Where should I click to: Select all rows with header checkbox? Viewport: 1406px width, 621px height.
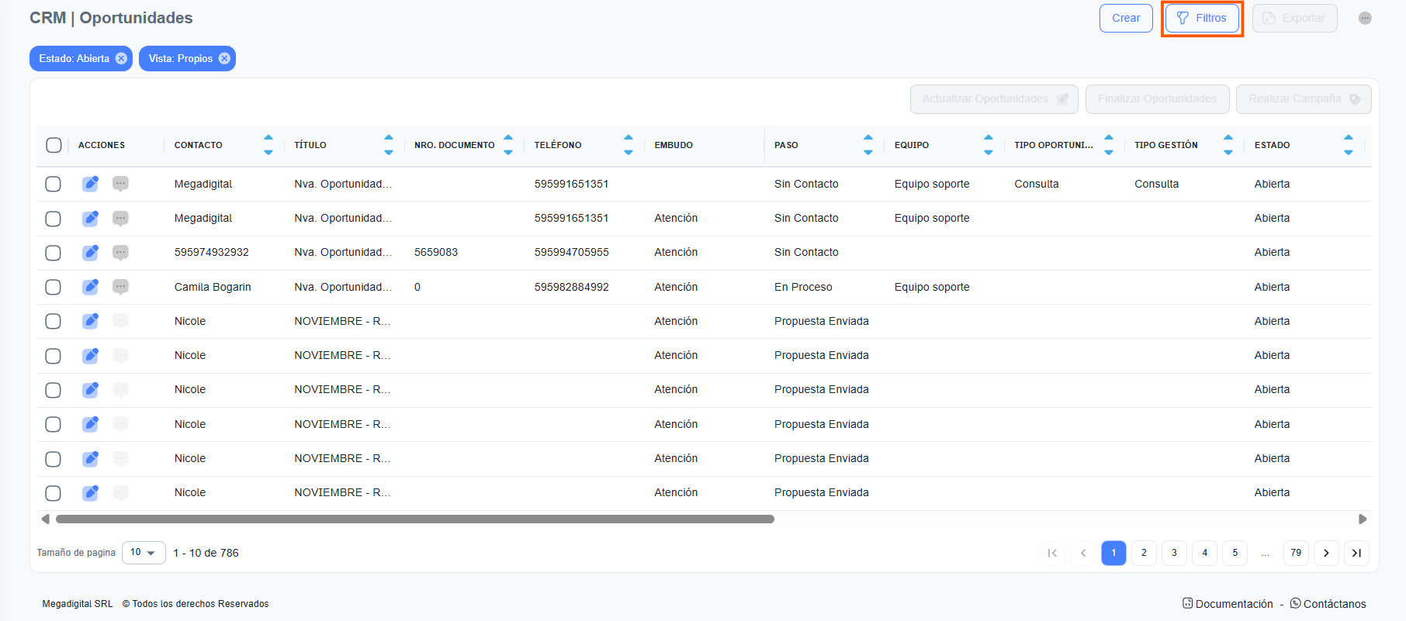tap(54, 145)
